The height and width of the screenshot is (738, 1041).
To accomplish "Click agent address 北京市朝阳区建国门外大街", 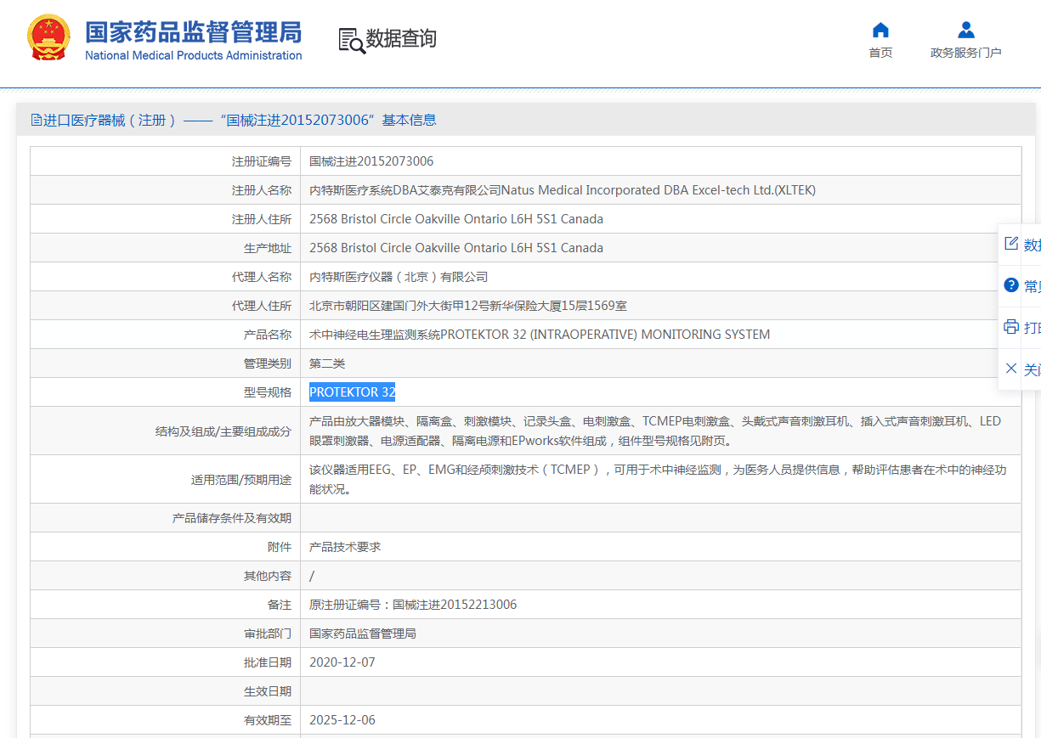I will (x=468, y=306).
